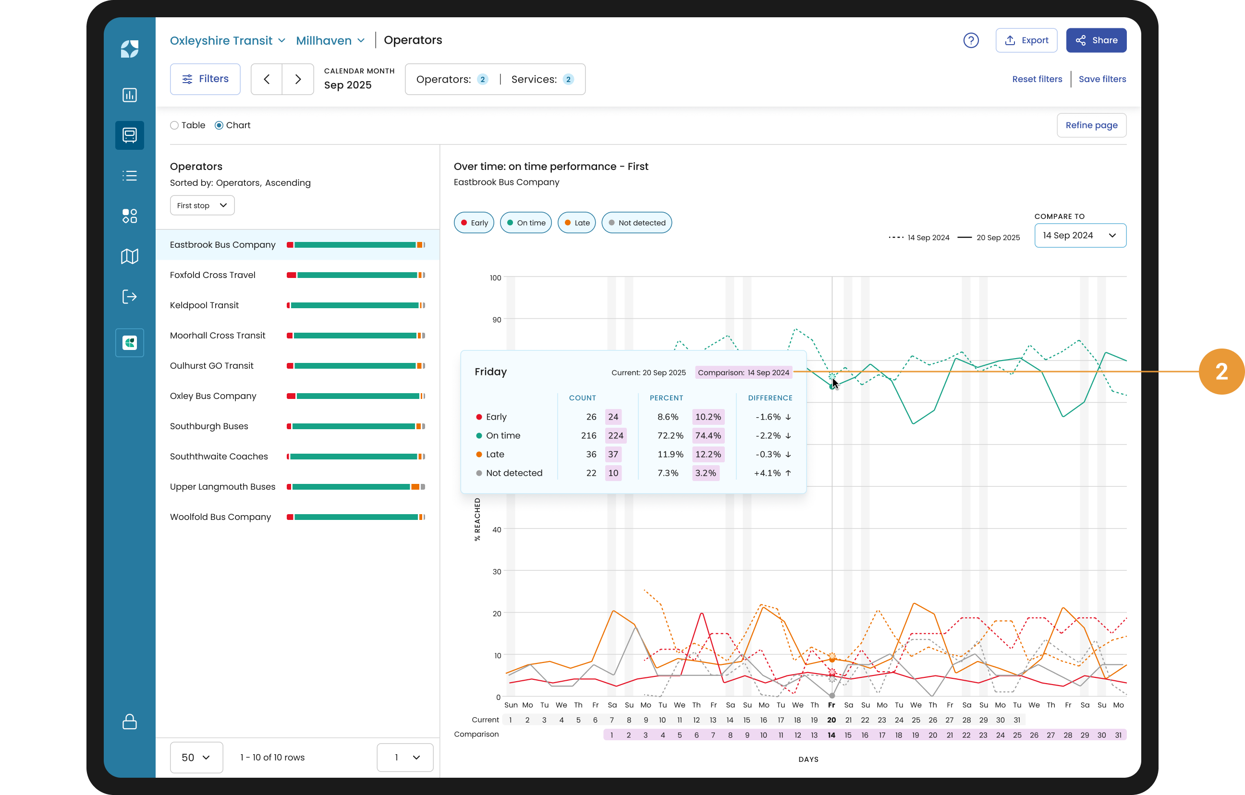The height and width of the screenshot is (795, 1245).
Task: Select the Table view radio button
Action: pos(174,126)
